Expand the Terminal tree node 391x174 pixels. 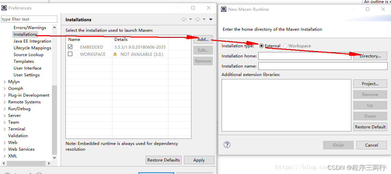point(5,129)
